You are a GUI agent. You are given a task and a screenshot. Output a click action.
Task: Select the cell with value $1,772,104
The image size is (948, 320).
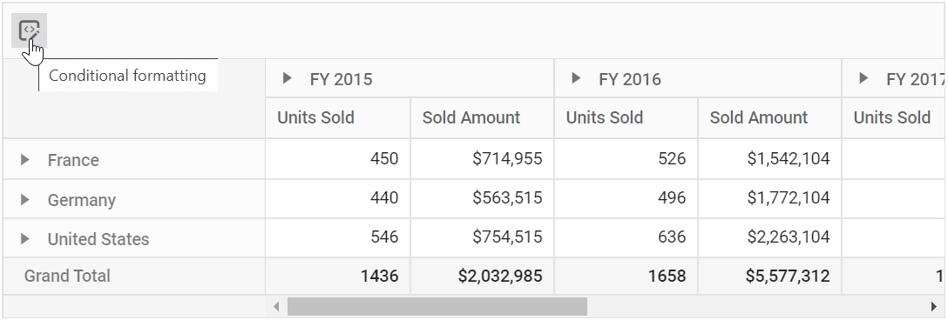(769, 198)
